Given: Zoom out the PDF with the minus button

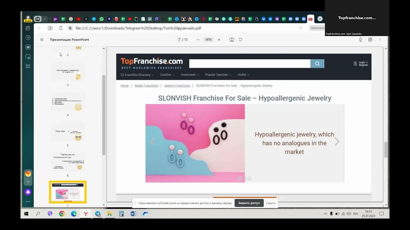Looking at the screenshot, I should (198, 40).
